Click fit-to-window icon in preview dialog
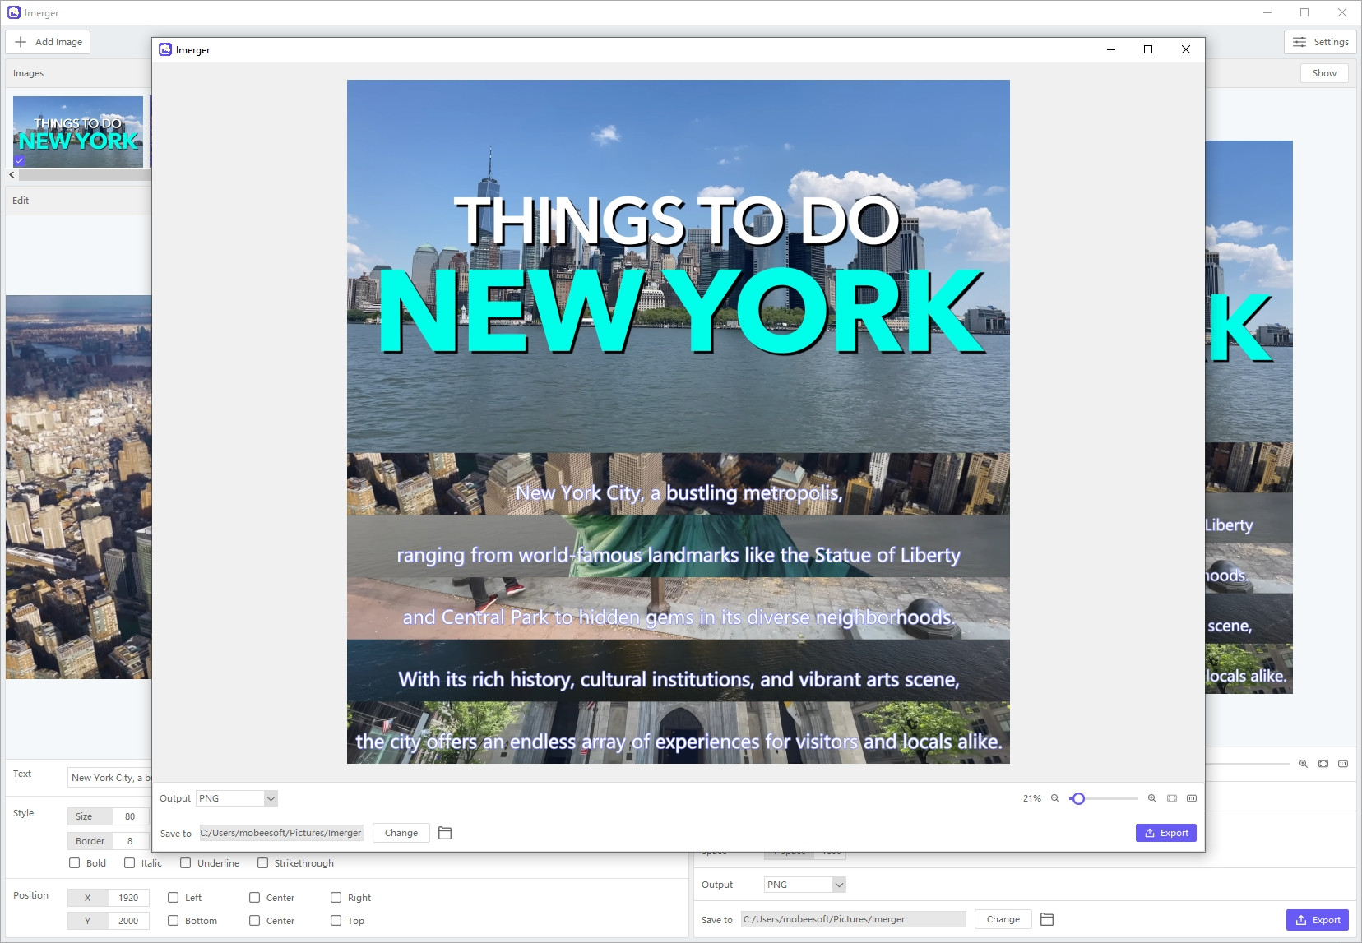Image resolution: width=1362 pixels, height=943 pixels. click(x=1172, y=798)
